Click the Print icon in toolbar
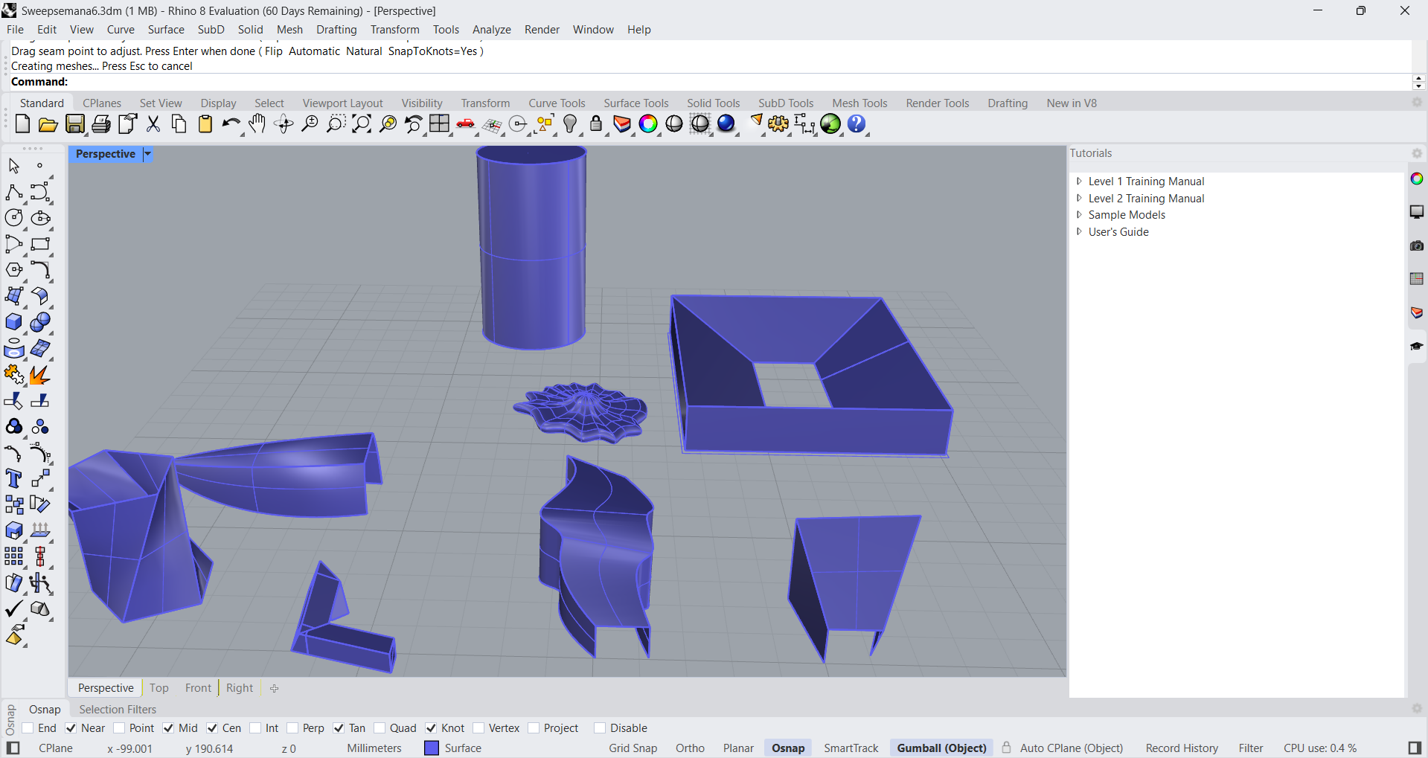Viewport: 1428px width, 758px height. (101, 124)
